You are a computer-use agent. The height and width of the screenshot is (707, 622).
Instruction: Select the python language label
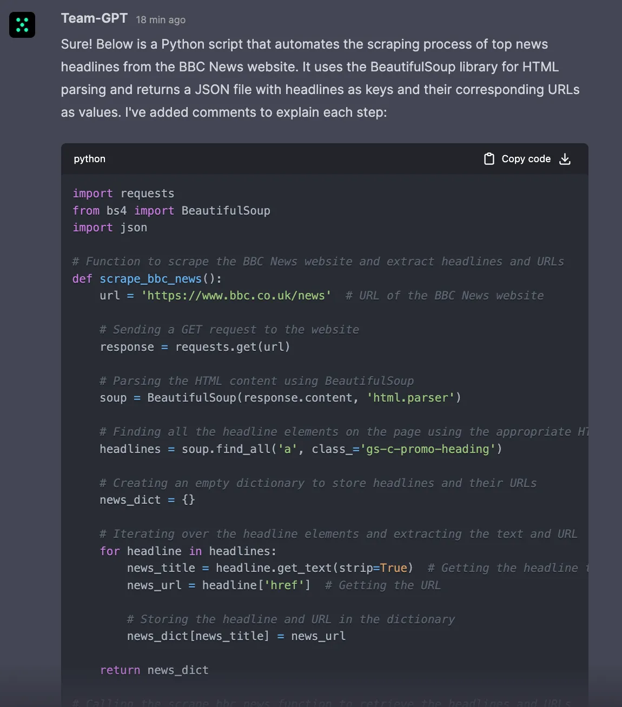pos(89,158)
